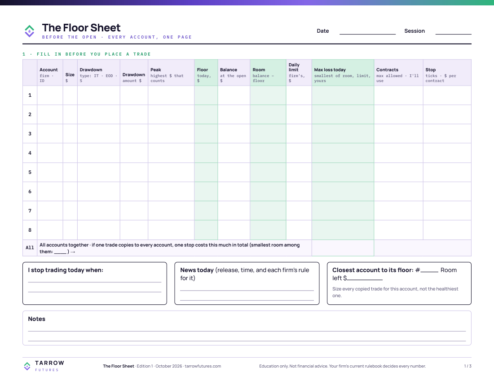The width and height of the screenshot is (494, 381).
Task: Click 'Closest account to its floor' heading
Action: coord(373,270)
